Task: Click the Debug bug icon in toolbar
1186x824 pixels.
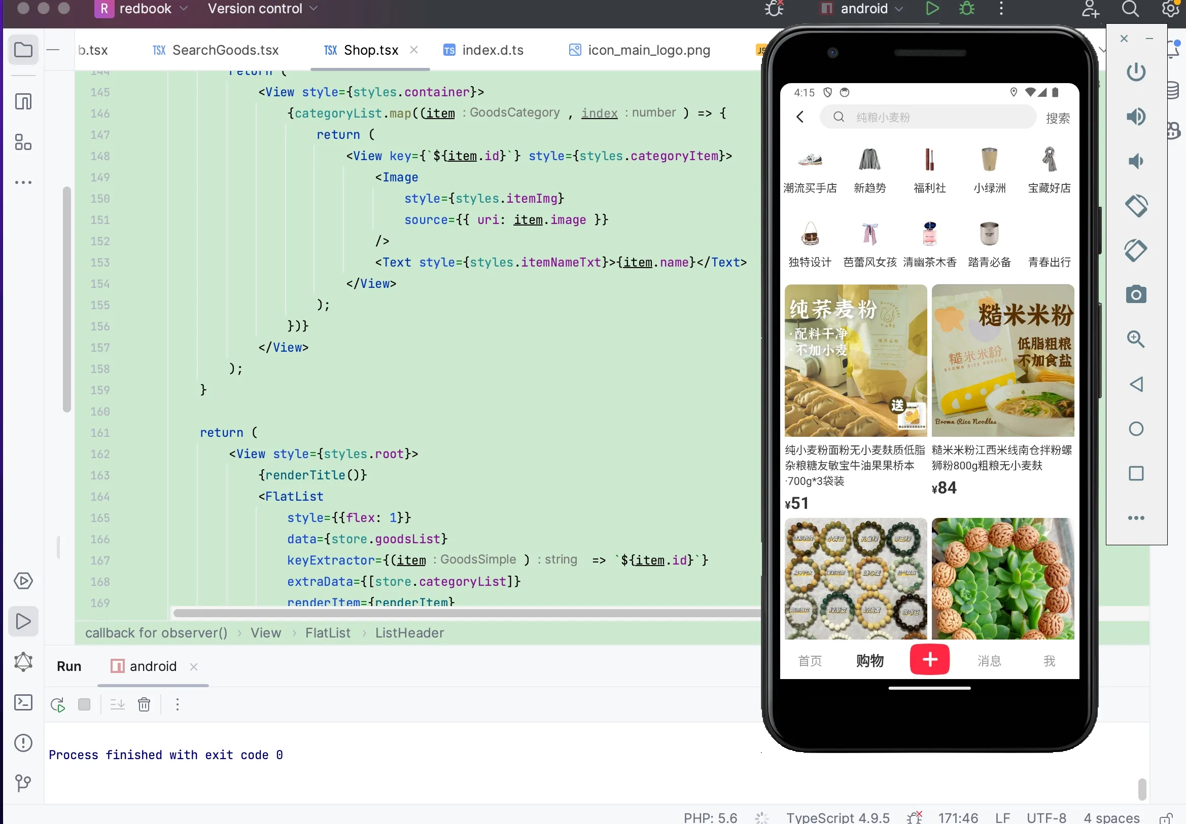Action: click(966, 9)
